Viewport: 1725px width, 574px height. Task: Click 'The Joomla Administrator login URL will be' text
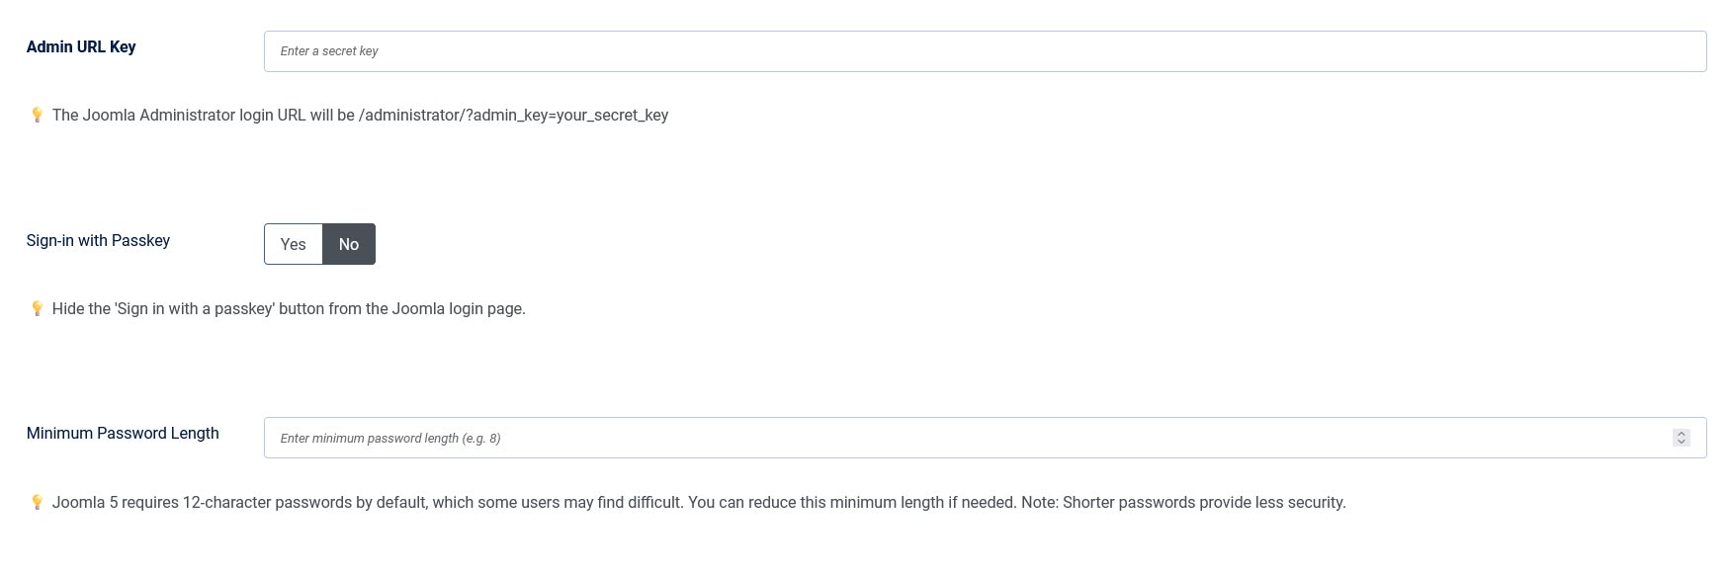click(x=203, y=116)
